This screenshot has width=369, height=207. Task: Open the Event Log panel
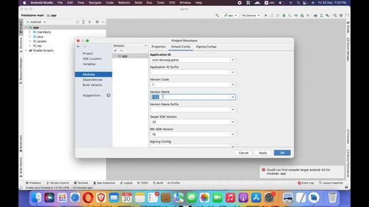point(306,183)
